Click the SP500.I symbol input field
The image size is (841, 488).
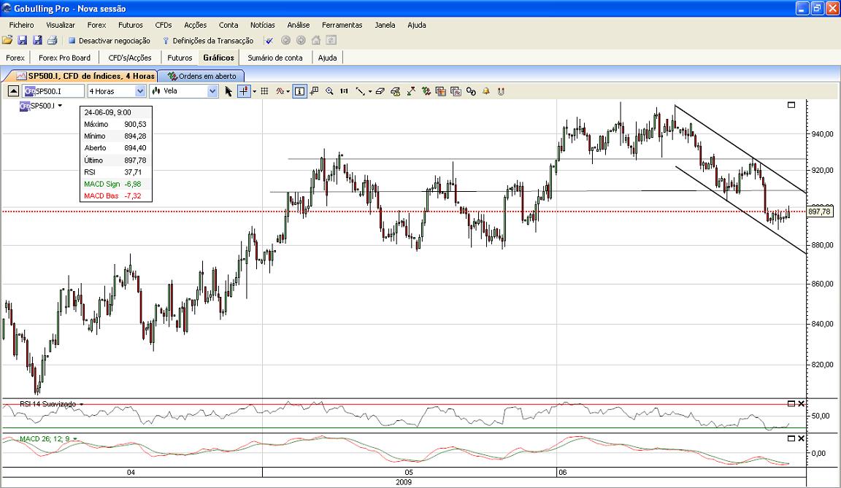[53, 91]
